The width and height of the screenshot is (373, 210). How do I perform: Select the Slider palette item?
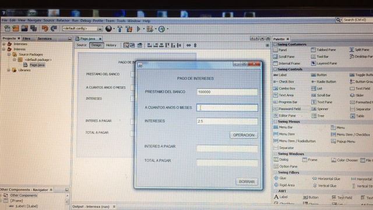pyautogui.click(x=357, y=95)
